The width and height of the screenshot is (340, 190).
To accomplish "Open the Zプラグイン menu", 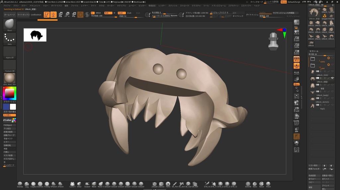I will [233, 6].
